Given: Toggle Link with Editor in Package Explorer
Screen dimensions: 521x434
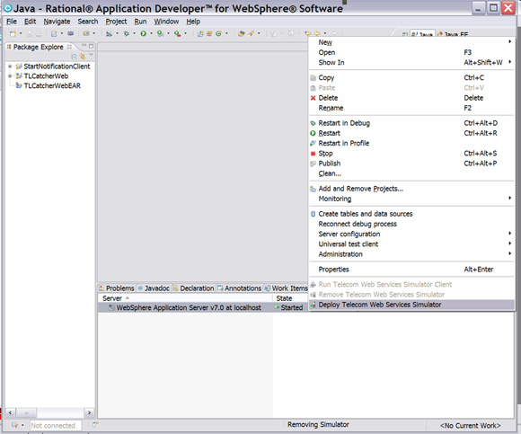Looking at the screenshot, I should (83, 57).
